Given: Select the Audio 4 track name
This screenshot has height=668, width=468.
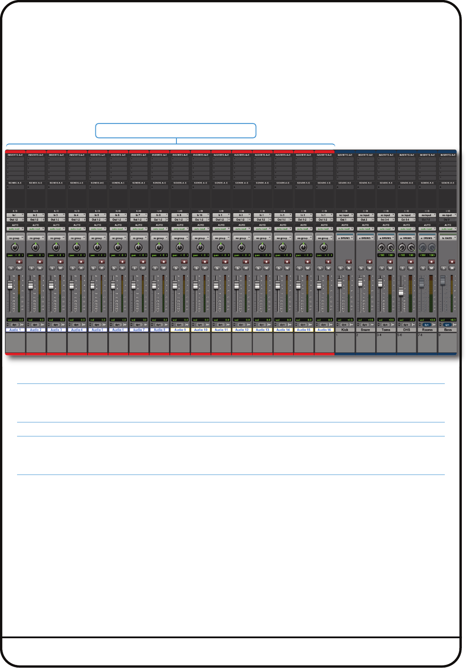Looking at the screenshot, I should tap(77, 330).
